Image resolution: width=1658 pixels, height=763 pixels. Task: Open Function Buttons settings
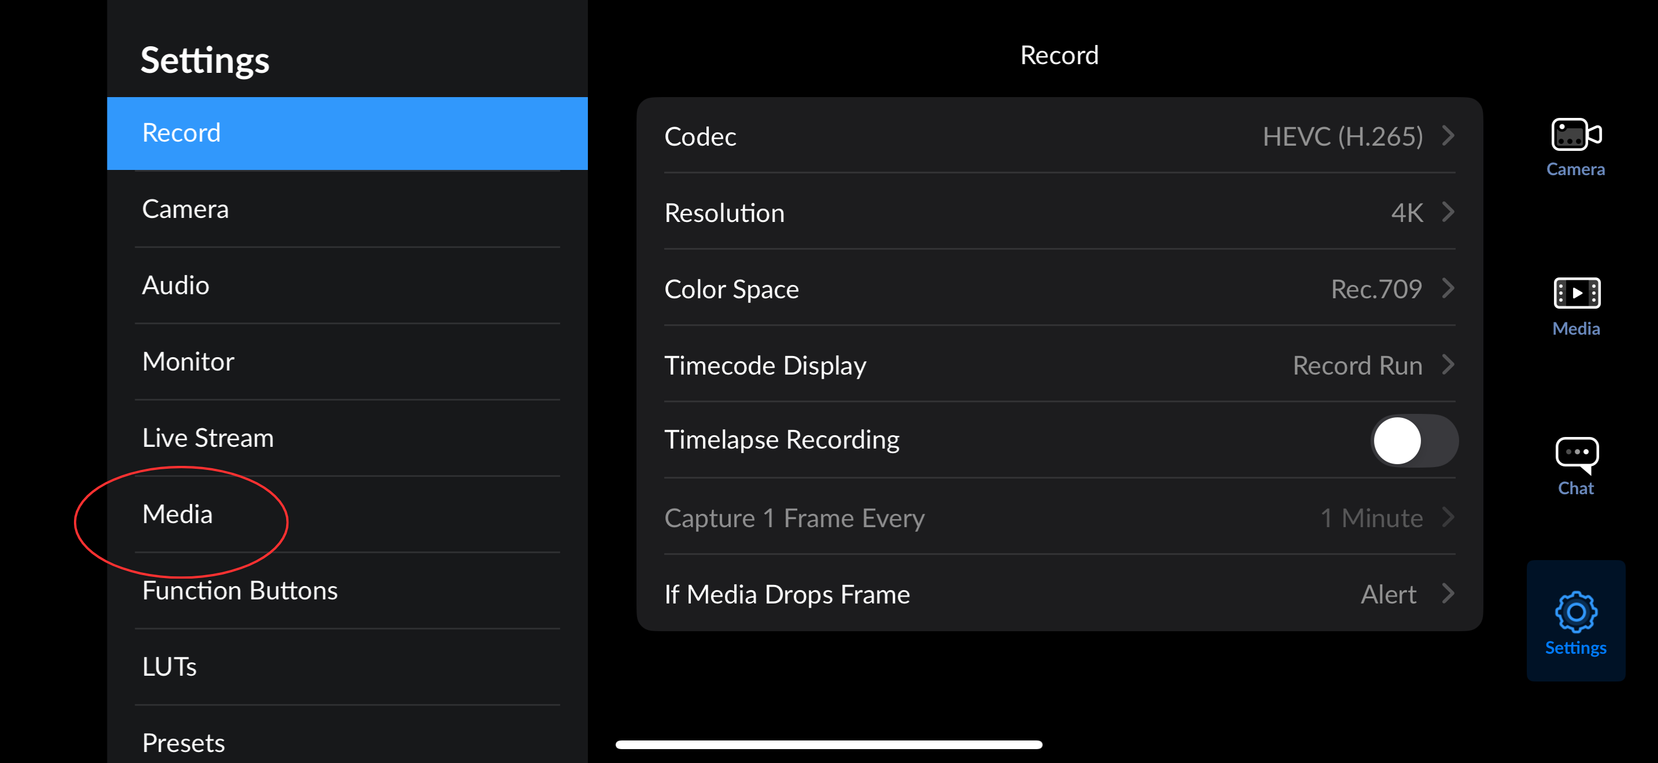point(347,591)
